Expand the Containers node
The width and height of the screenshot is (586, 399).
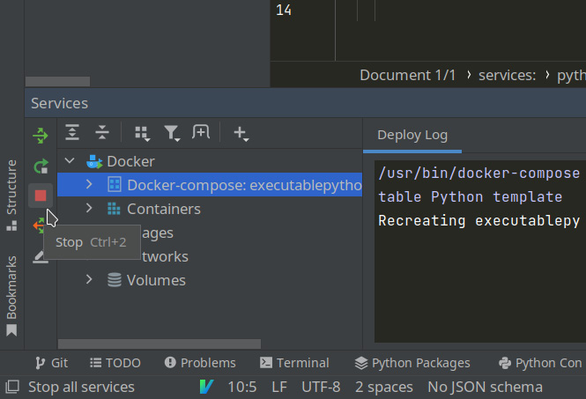(x=89, y=208)
